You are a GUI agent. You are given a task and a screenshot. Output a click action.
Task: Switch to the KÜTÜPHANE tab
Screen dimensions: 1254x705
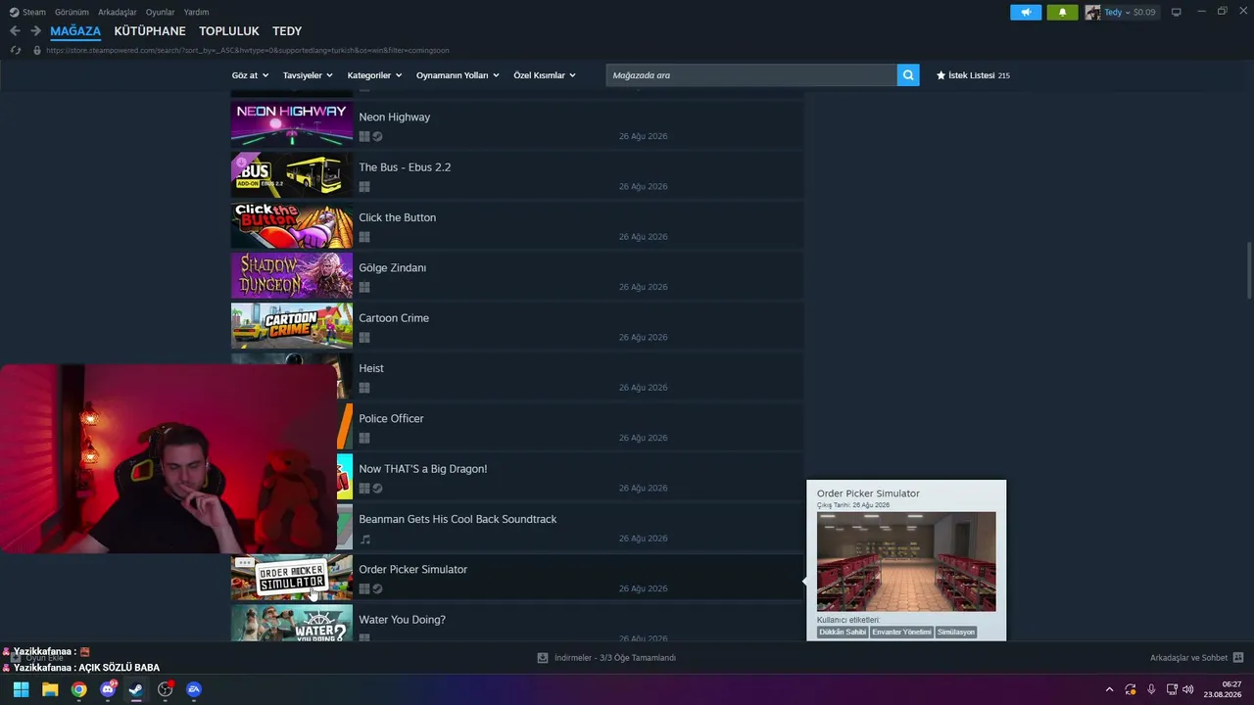coord(150,31)
